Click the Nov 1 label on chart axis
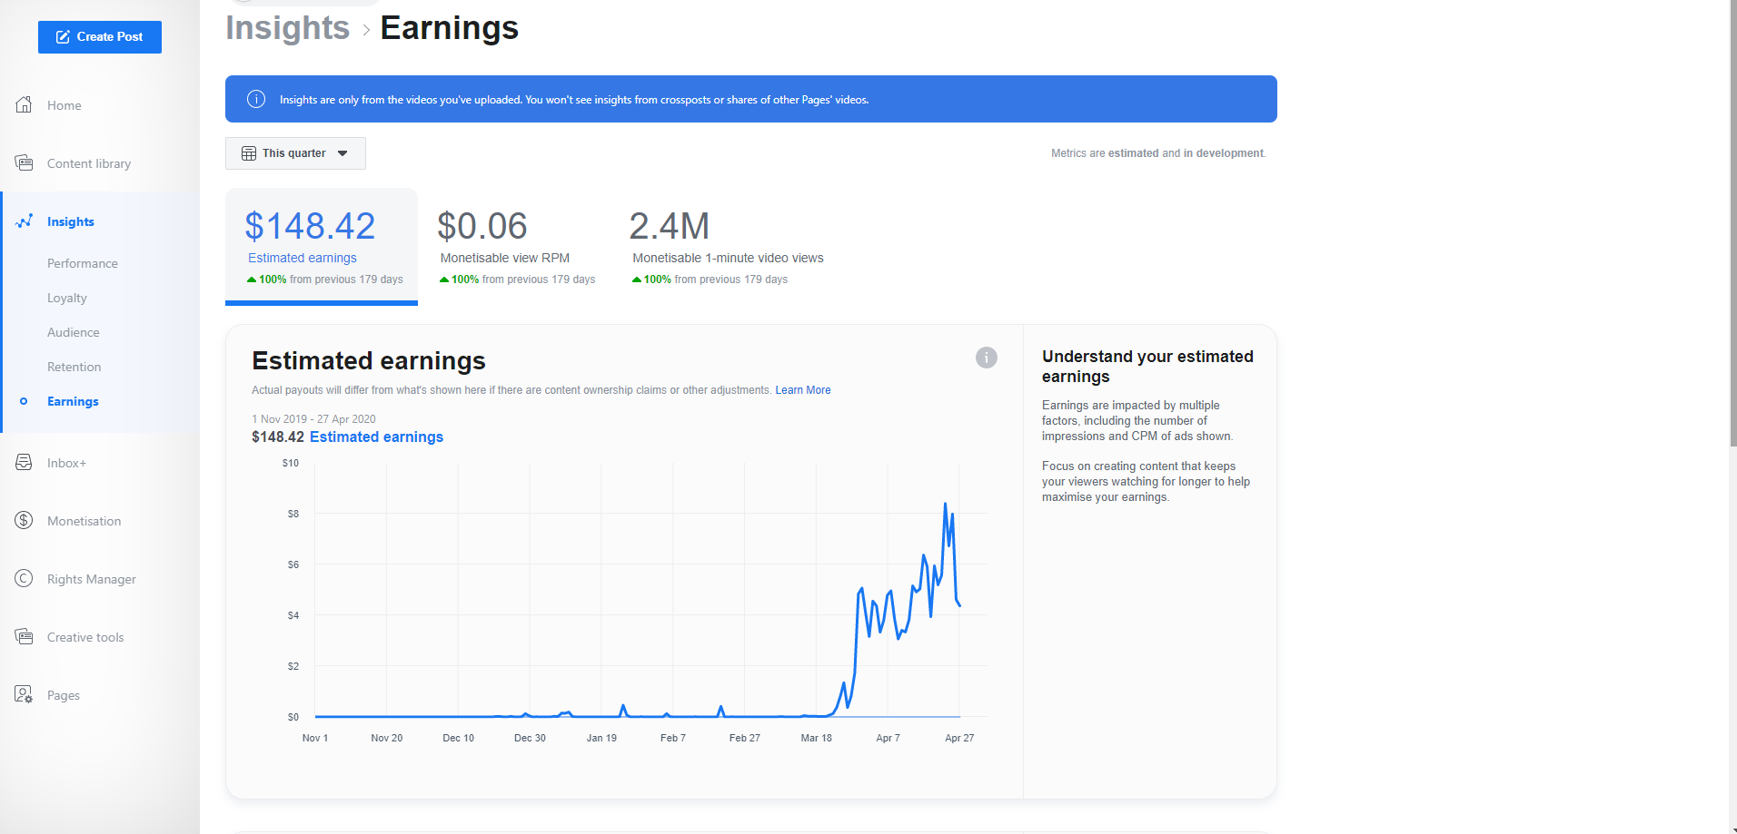The width and height of the screenshot is (1737, 834). (x=315, y=738)
